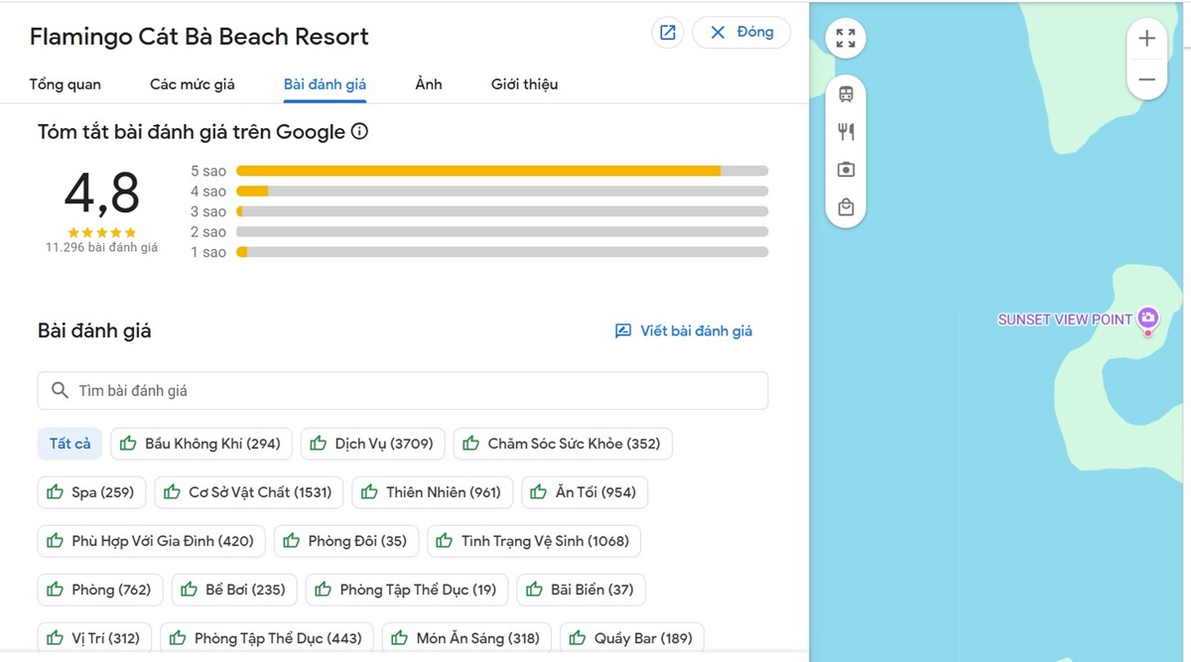Click the 11.296 bài đánh giá count
The width and height of the screenshot is (1191, 662).
pos(101,247)
